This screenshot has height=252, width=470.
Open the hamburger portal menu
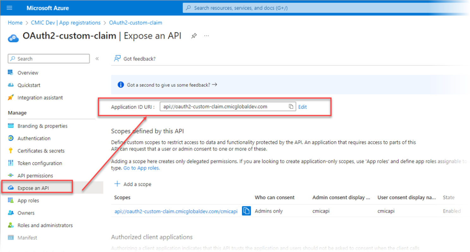9,8
